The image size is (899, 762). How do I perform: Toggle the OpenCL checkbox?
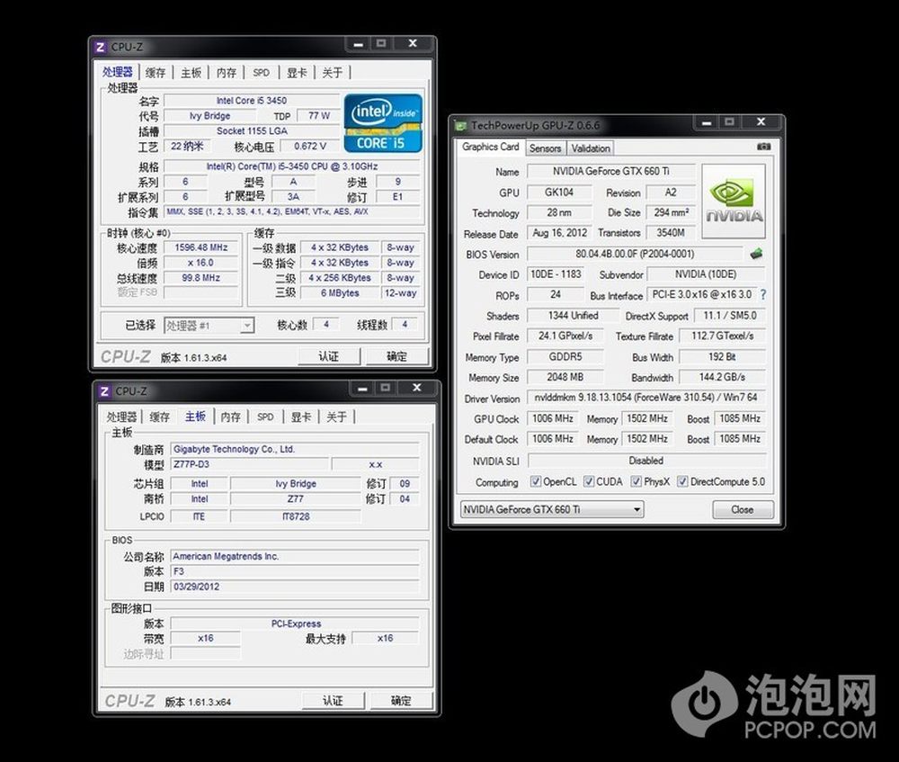coord(535,481)
